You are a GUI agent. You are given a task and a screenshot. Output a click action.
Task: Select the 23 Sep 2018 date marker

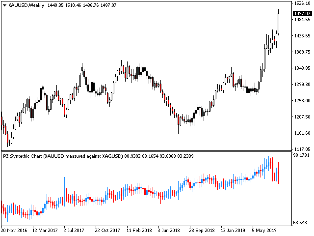(x=201, y=230)
